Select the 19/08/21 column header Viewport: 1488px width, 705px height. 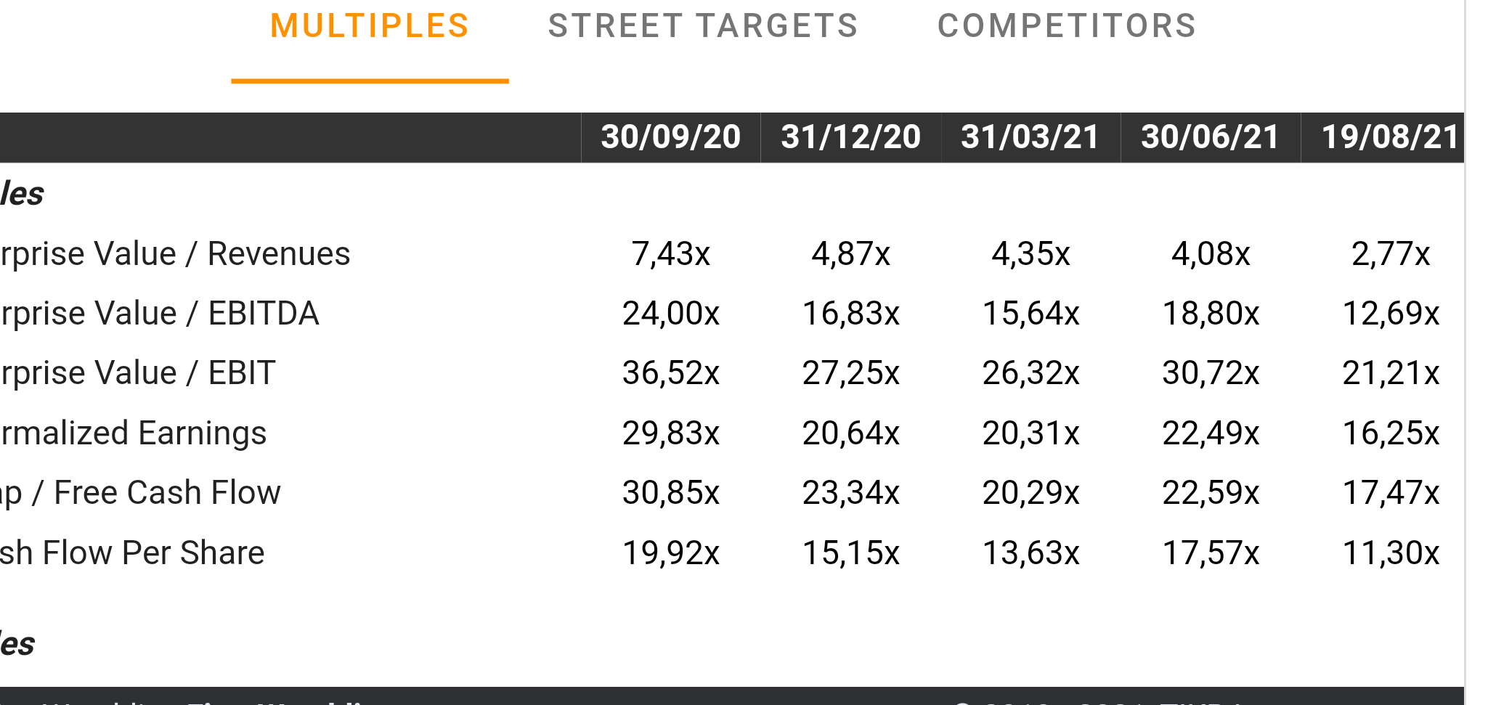[x=1389, y=137]
